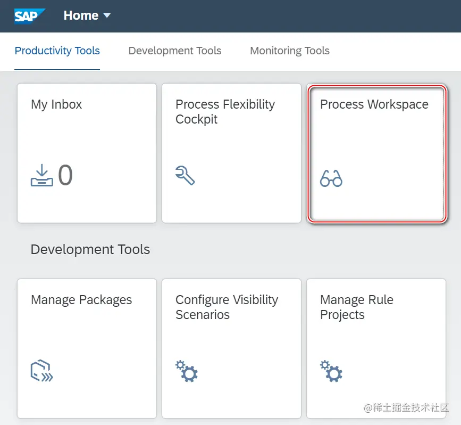Open the Process Workspace tile title
The image size is (461, 425).
374,104
